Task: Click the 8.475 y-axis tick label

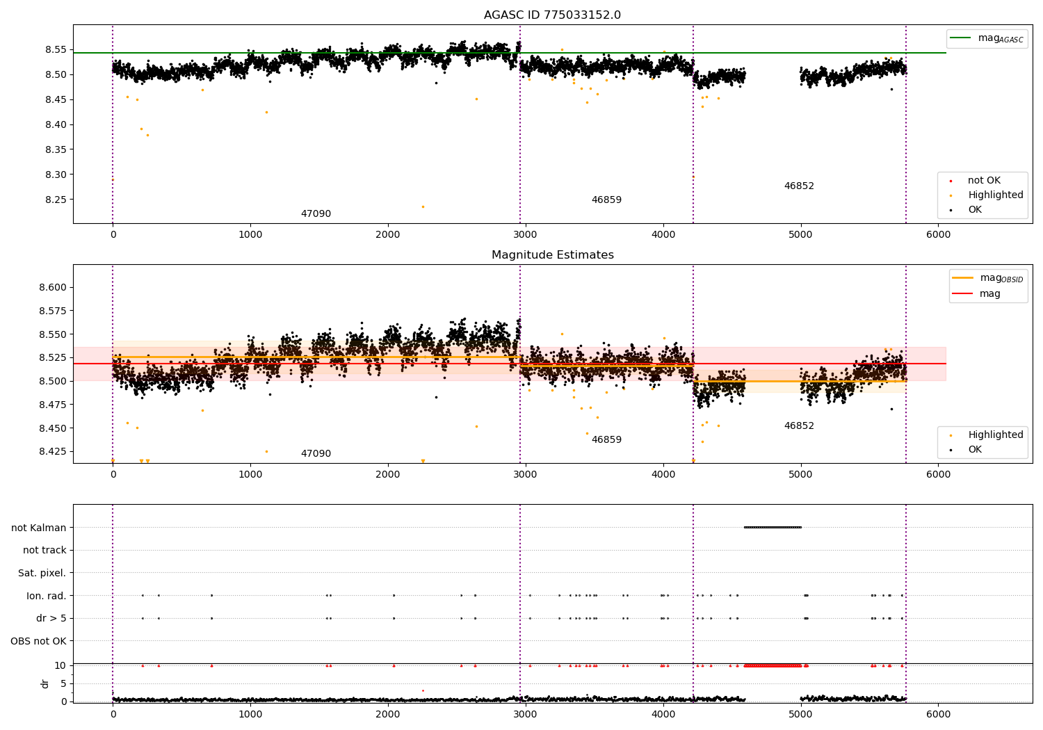Action: pyautogui.click(x=53, y=405)
